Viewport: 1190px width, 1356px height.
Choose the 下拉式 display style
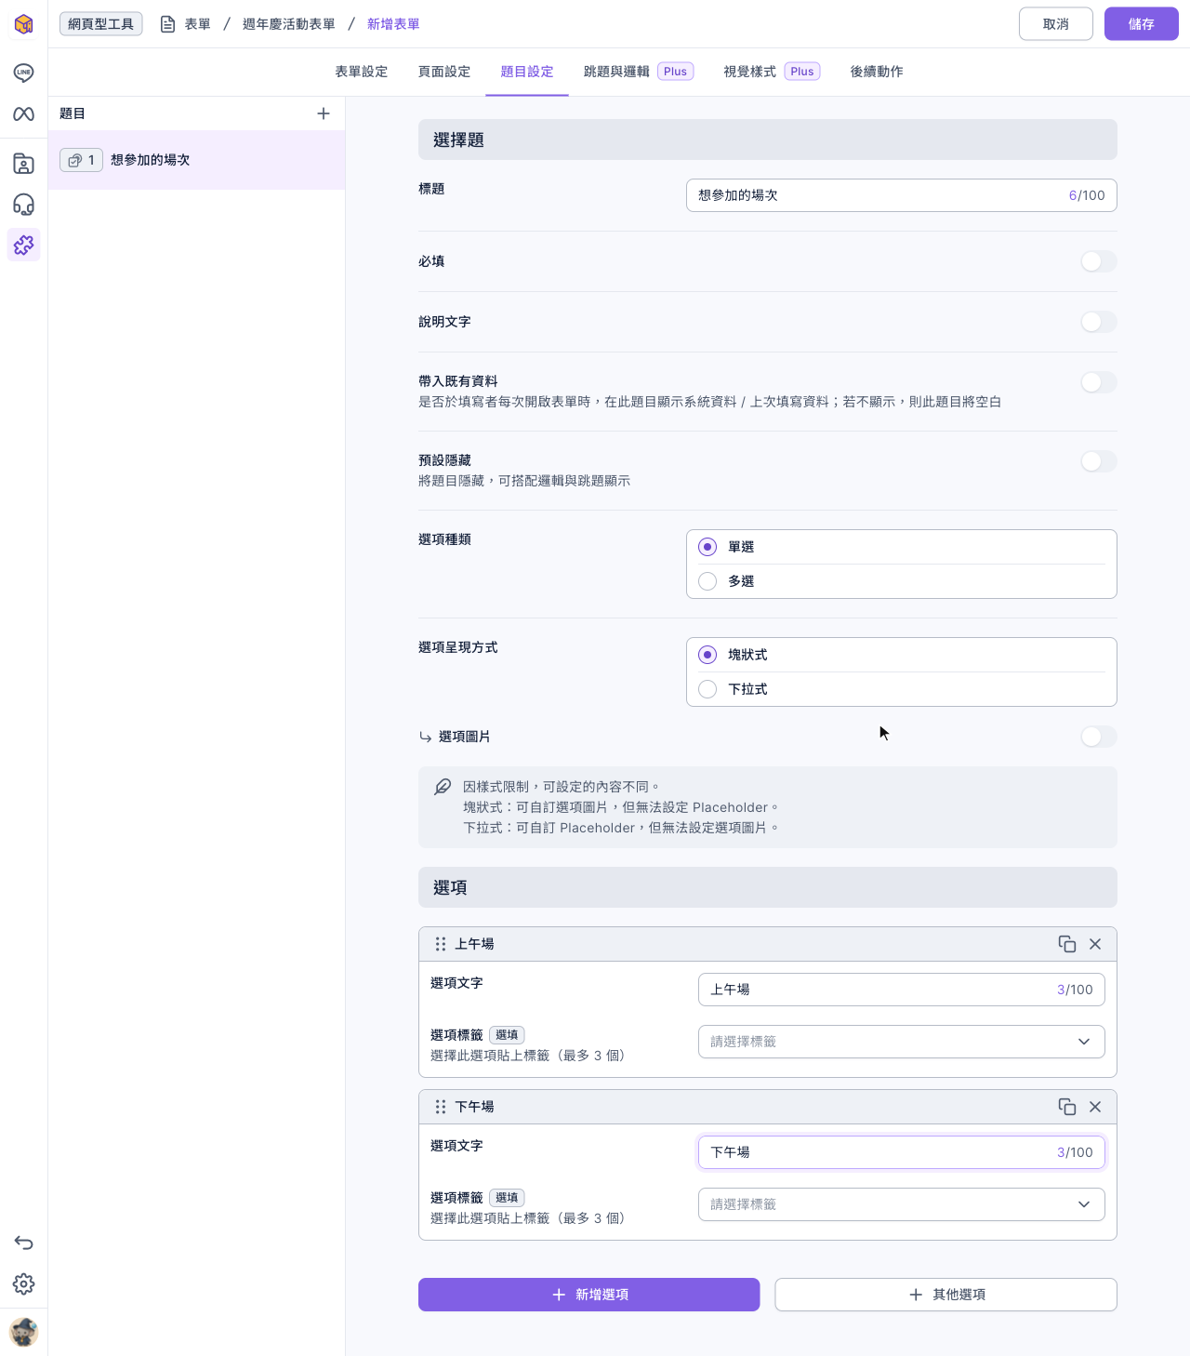point(707,689)
